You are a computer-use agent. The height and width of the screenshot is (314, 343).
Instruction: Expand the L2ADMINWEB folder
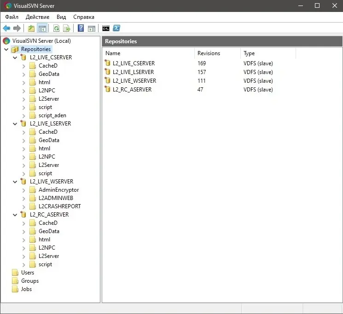click(x=24, y=199)
